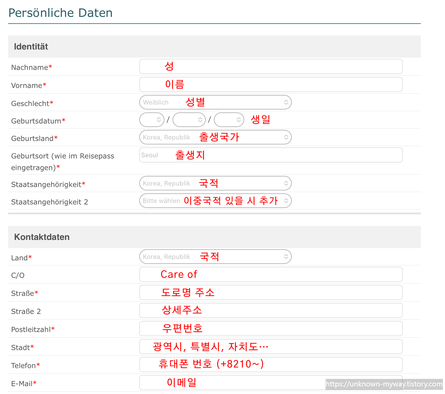Image resolution: width=445 pixels, height=394 pixels.
Task: Select the required Straße input field
Action: coord(271,292)
